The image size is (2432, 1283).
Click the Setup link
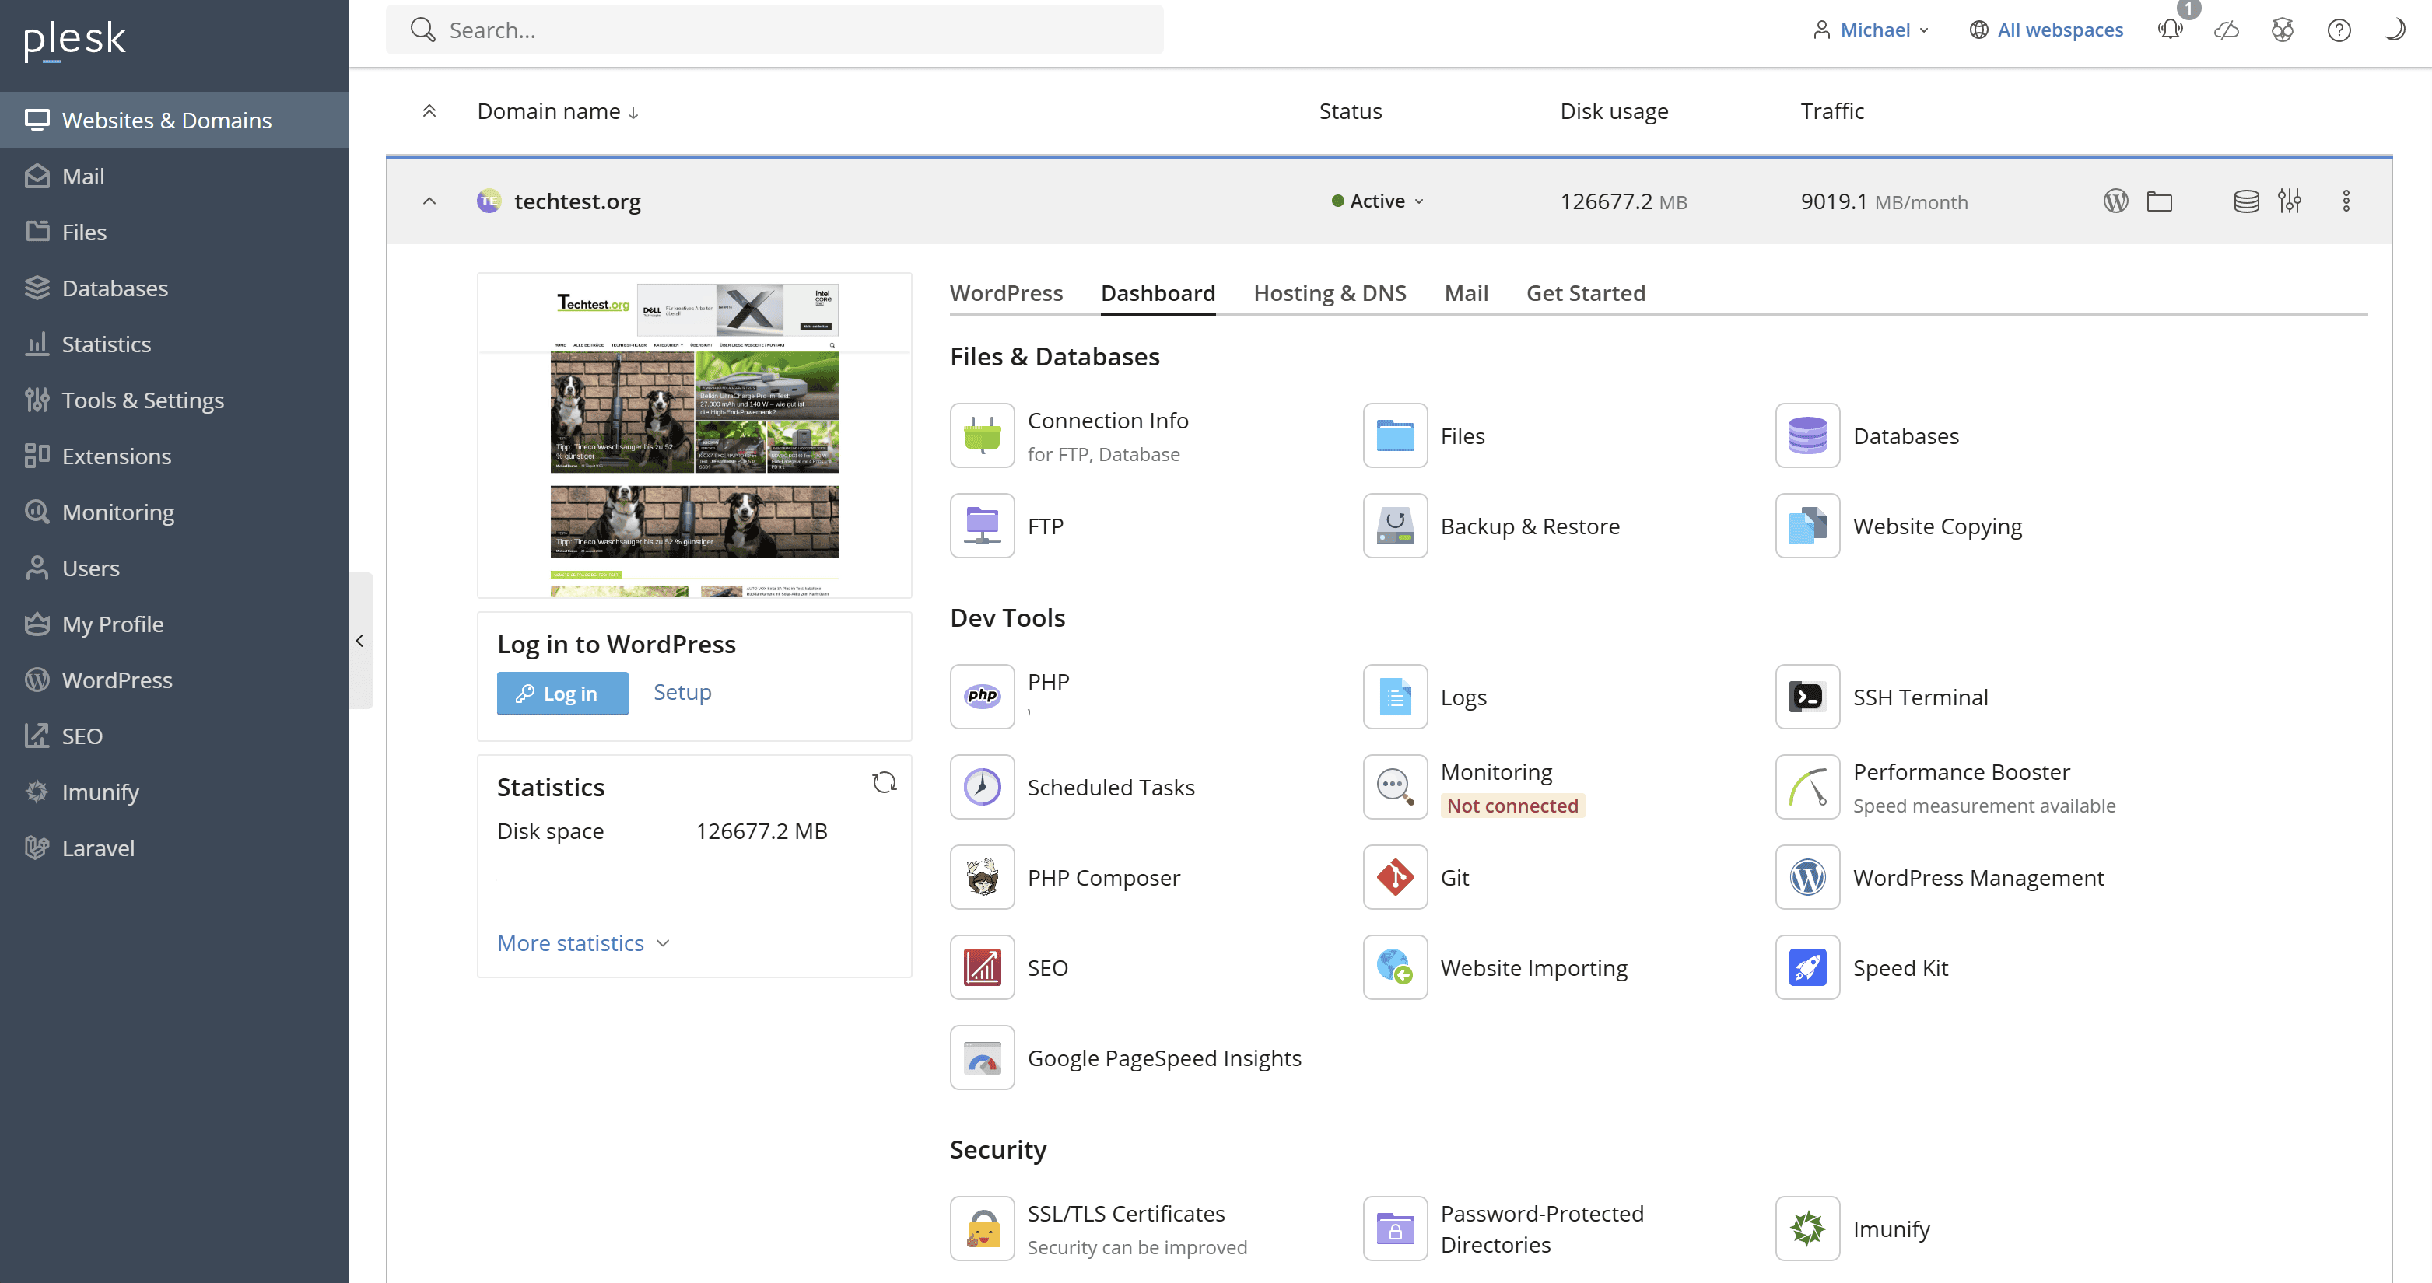click(682, 691)
